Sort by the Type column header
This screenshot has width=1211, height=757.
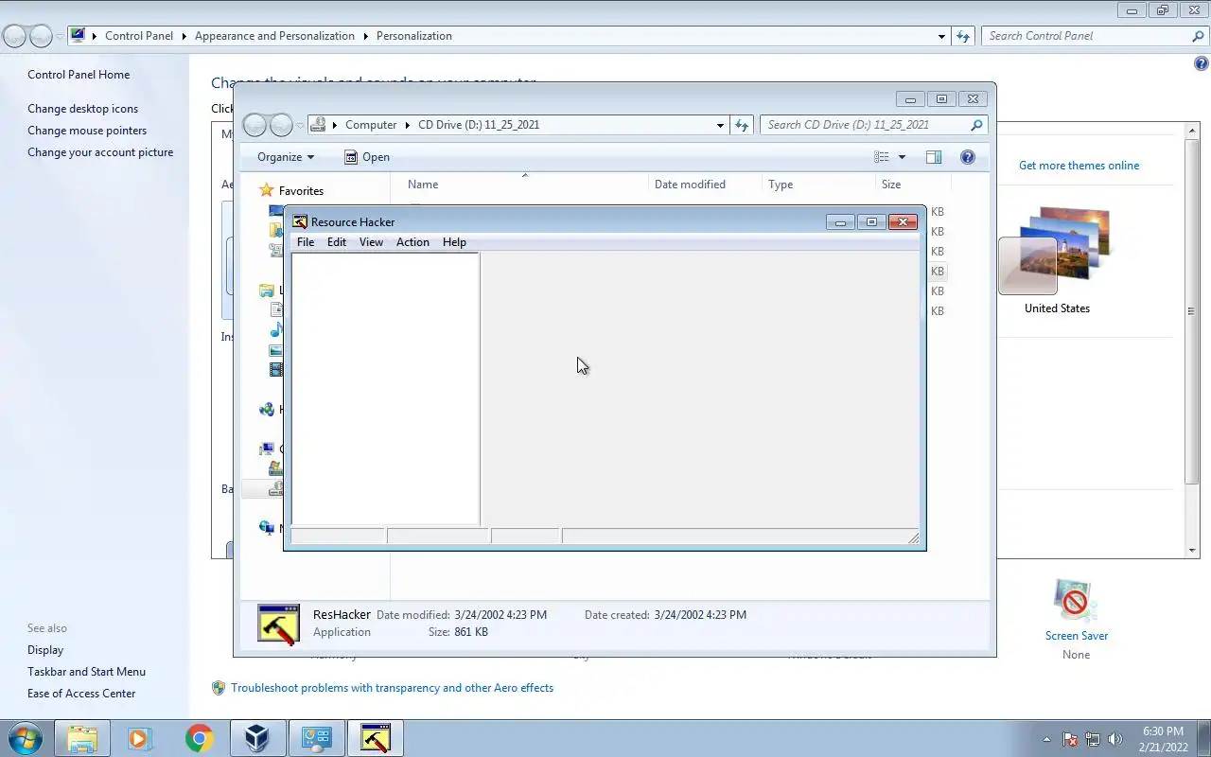(781, 185)
